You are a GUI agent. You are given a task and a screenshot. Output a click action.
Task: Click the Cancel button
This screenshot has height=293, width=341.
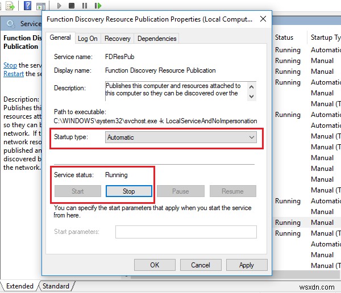click(201, 265)
